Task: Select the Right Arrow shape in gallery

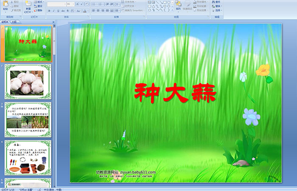Action: click(165, 6)
